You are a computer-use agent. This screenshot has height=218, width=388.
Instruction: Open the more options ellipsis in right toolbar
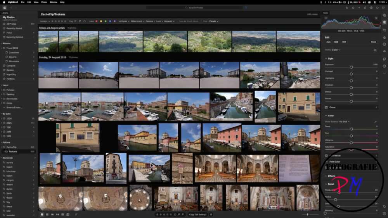(x=384, y=73)
